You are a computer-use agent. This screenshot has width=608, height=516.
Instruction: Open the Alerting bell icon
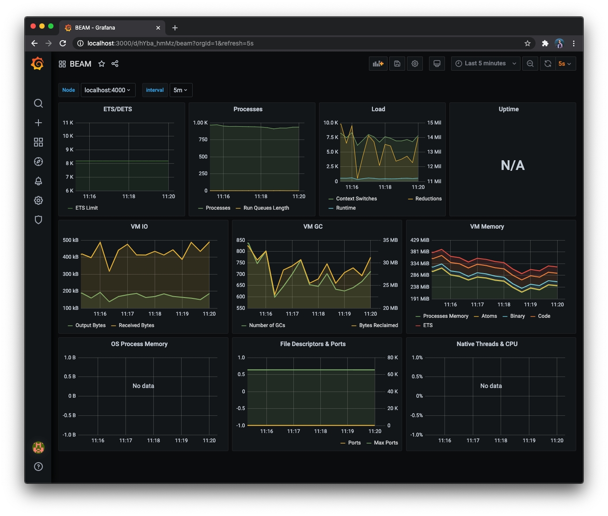[38, 181]
